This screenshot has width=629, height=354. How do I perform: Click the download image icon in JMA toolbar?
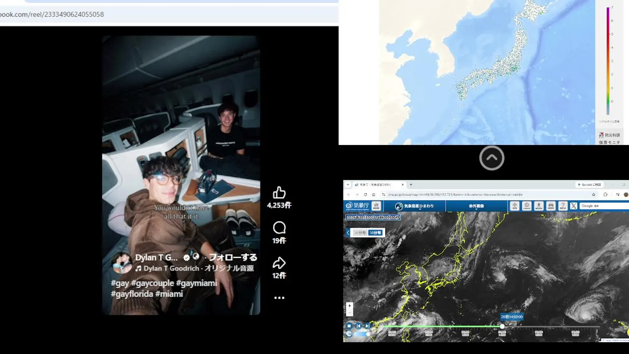click(x=539, y=206)
